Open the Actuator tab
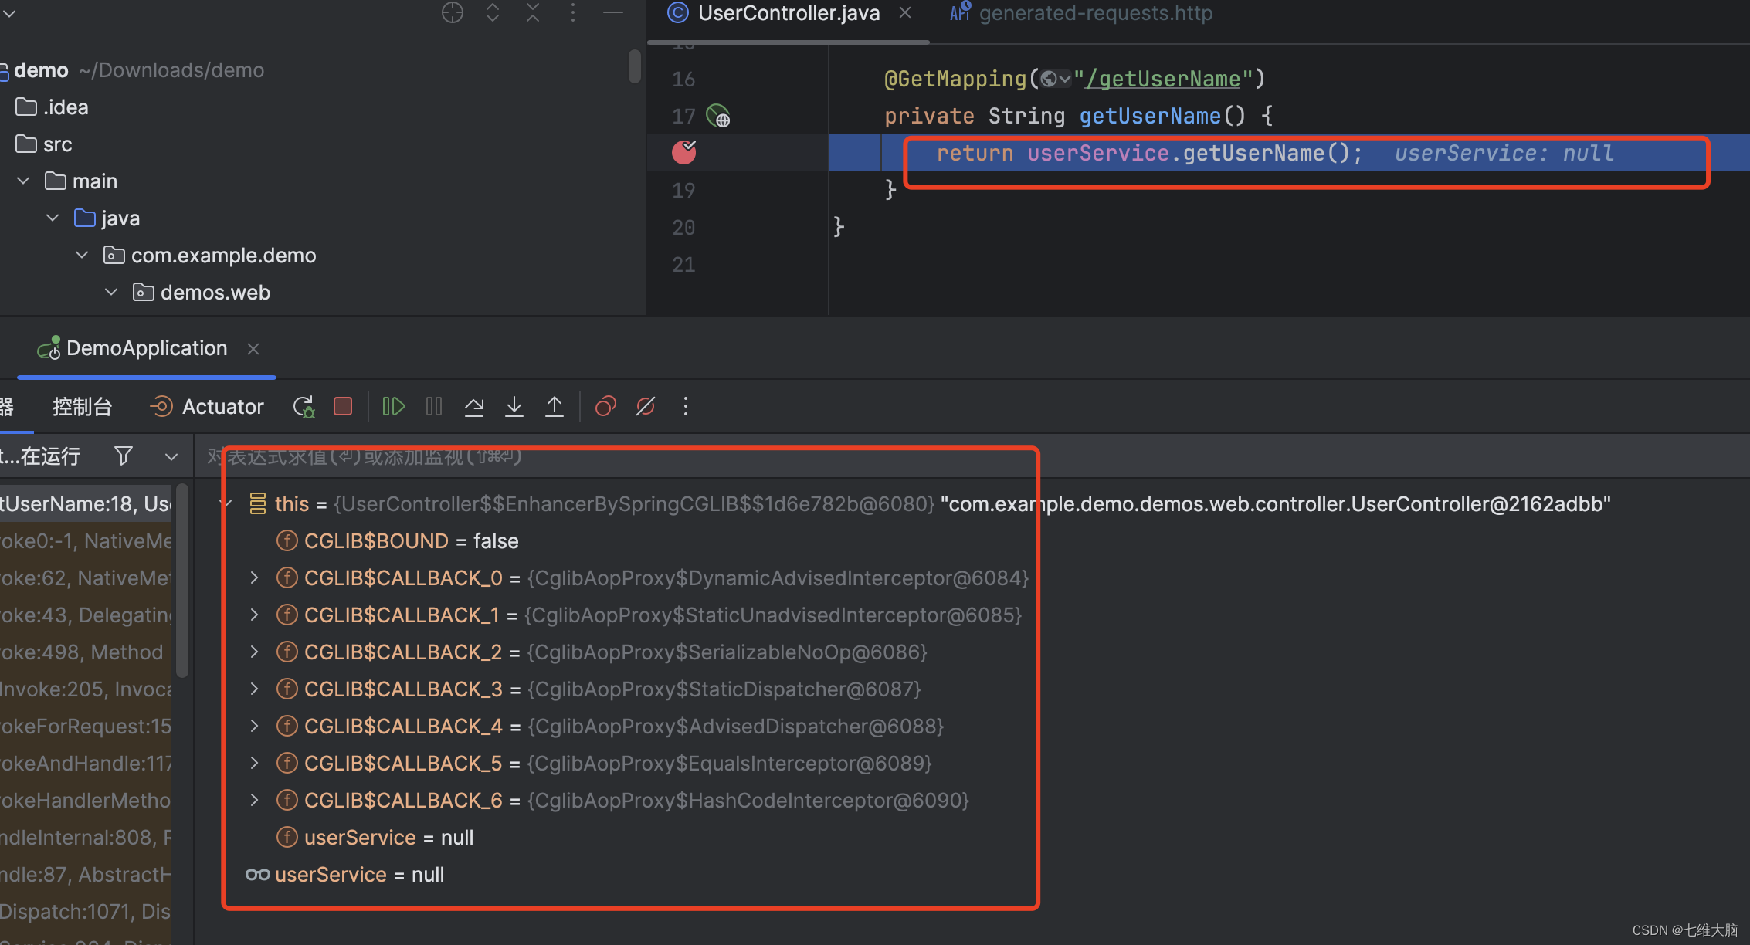Image resolution: width=1750 pixels, height=945 pixels. [x=207, y=406]
